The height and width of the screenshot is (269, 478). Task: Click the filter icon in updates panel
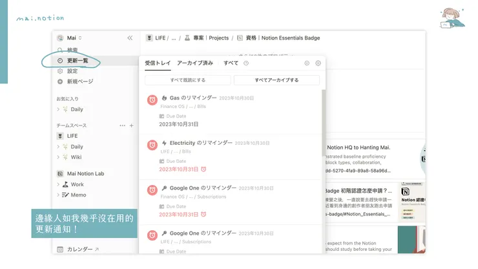[307, 63]
